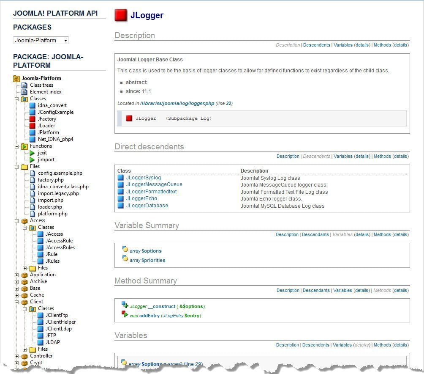Screen dimensions: 424x374
Task: Open the addEntry method link
Action: pyautogui.click(x=149, y=316)
